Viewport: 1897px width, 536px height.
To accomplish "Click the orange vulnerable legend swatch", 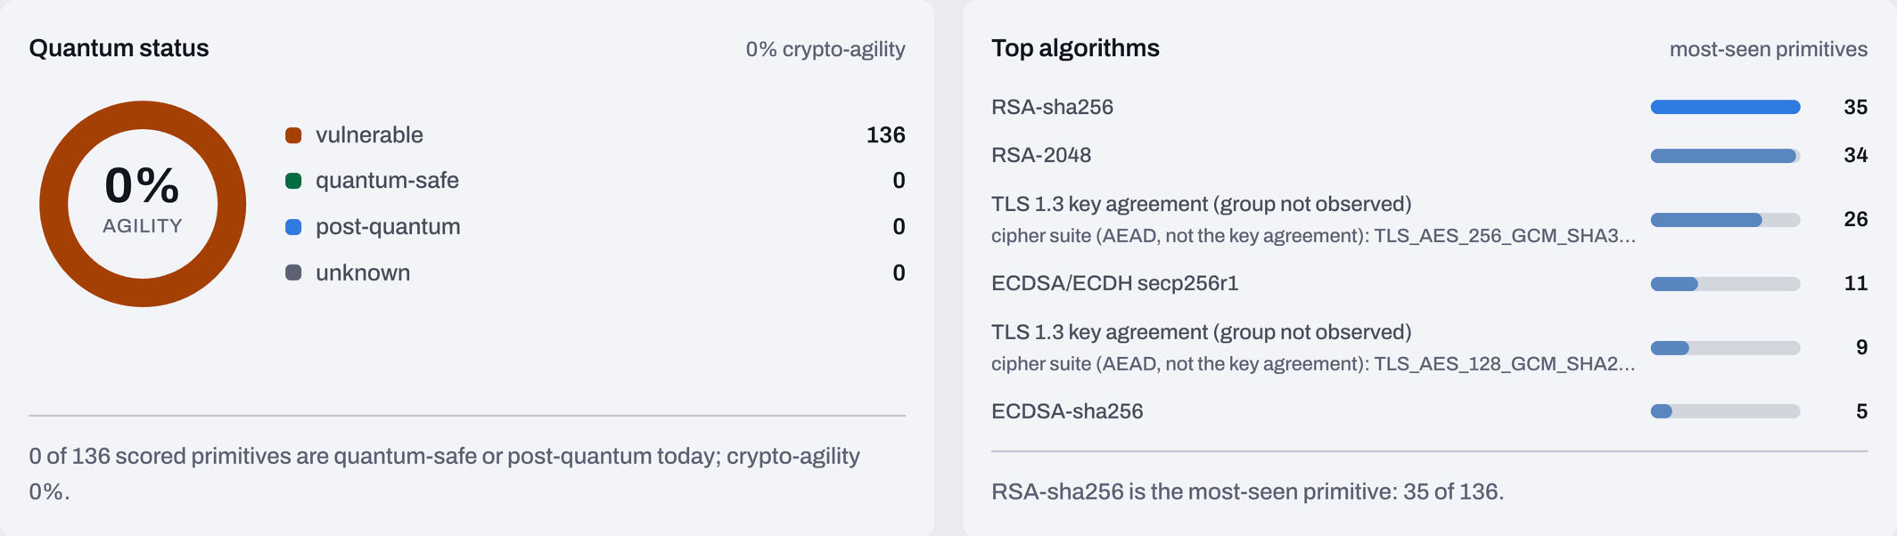I will [x=293, y=135].
